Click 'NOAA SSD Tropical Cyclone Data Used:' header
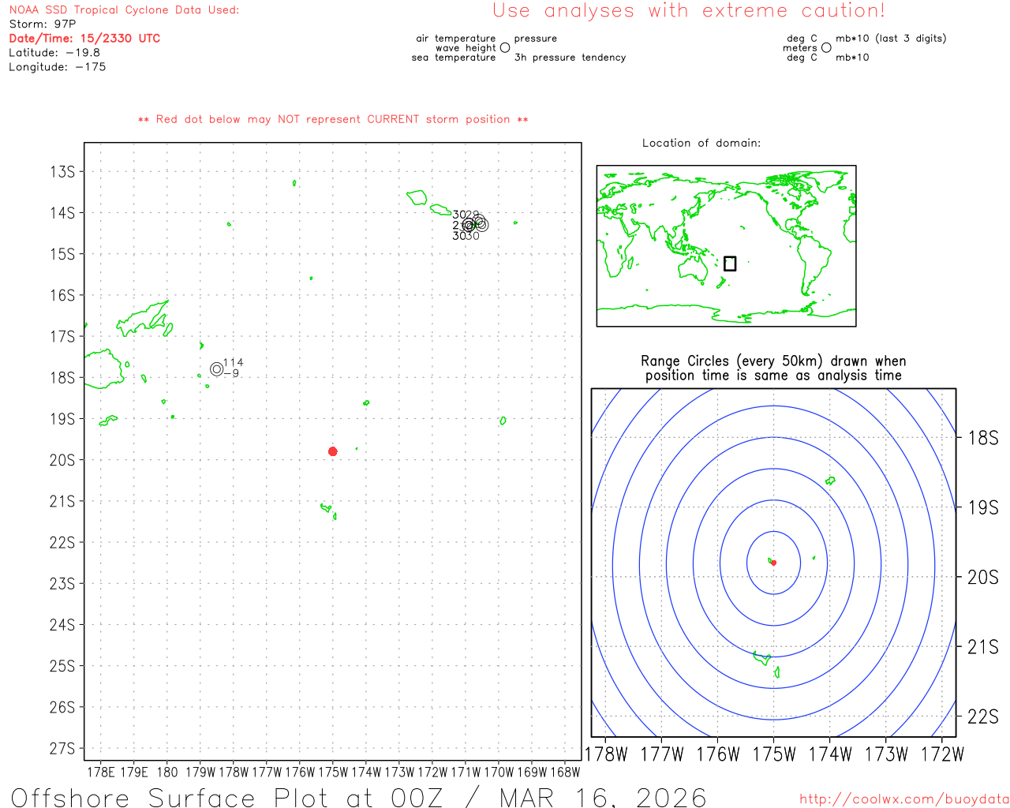 tap(124, 10)
